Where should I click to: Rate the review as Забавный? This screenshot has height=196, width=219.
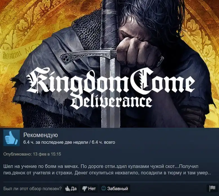click(x=115, y=189)
